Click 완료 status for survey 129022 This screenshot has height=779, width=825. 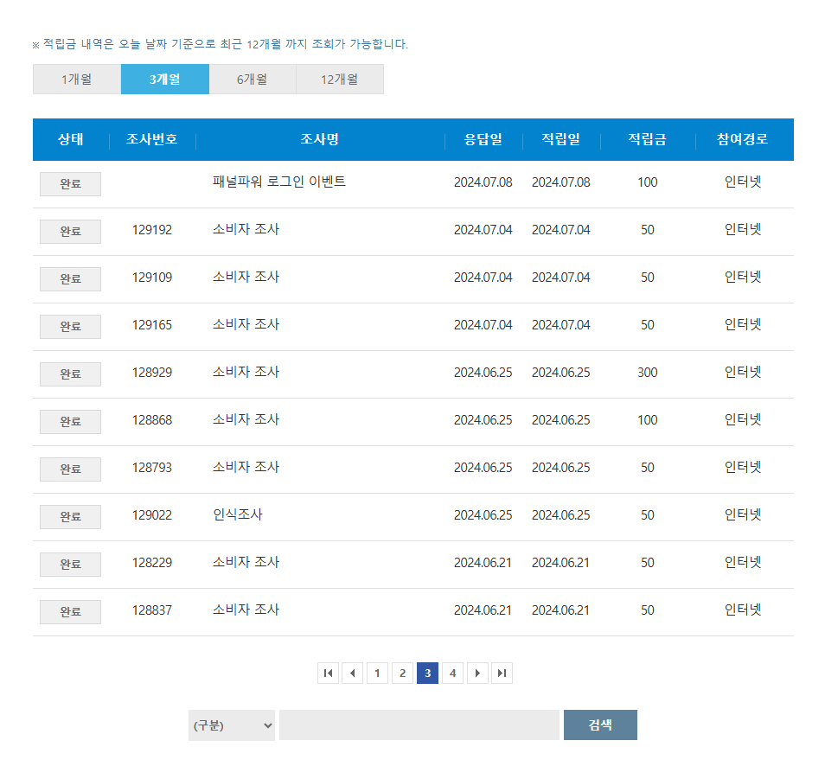point(71,517)
